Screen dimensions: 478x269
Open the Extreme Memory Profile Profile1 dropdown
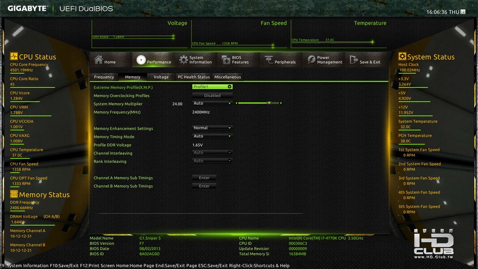coord(212,87)
